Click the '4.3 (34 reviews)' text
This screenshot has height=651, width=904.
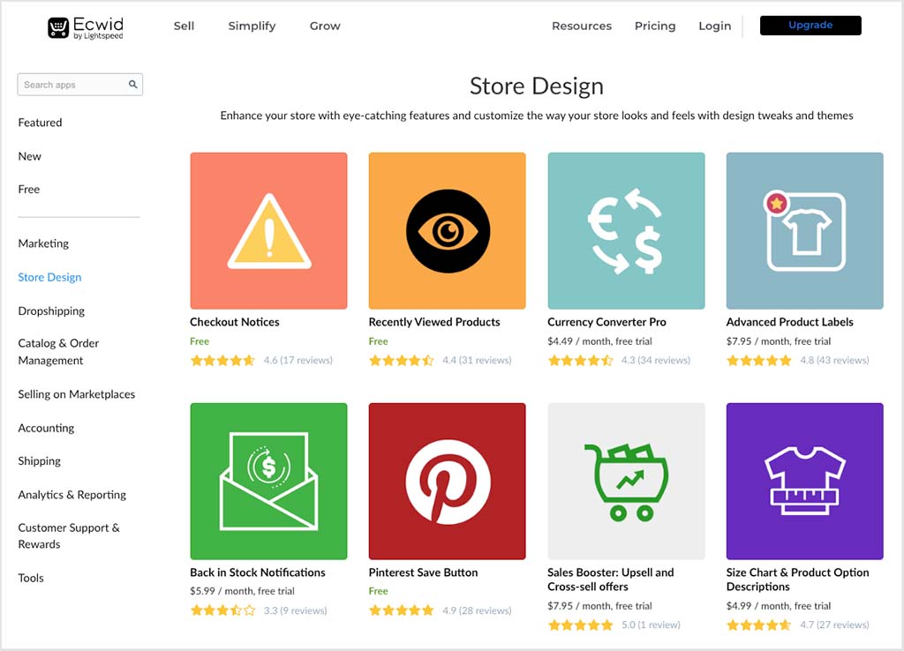[656, 361]
